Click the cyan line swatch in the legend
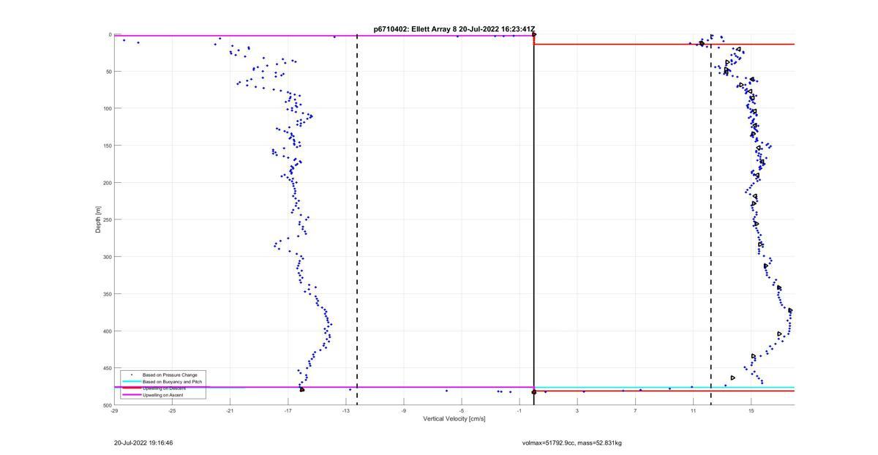878x455 pixels. click(x=131, y=382)
